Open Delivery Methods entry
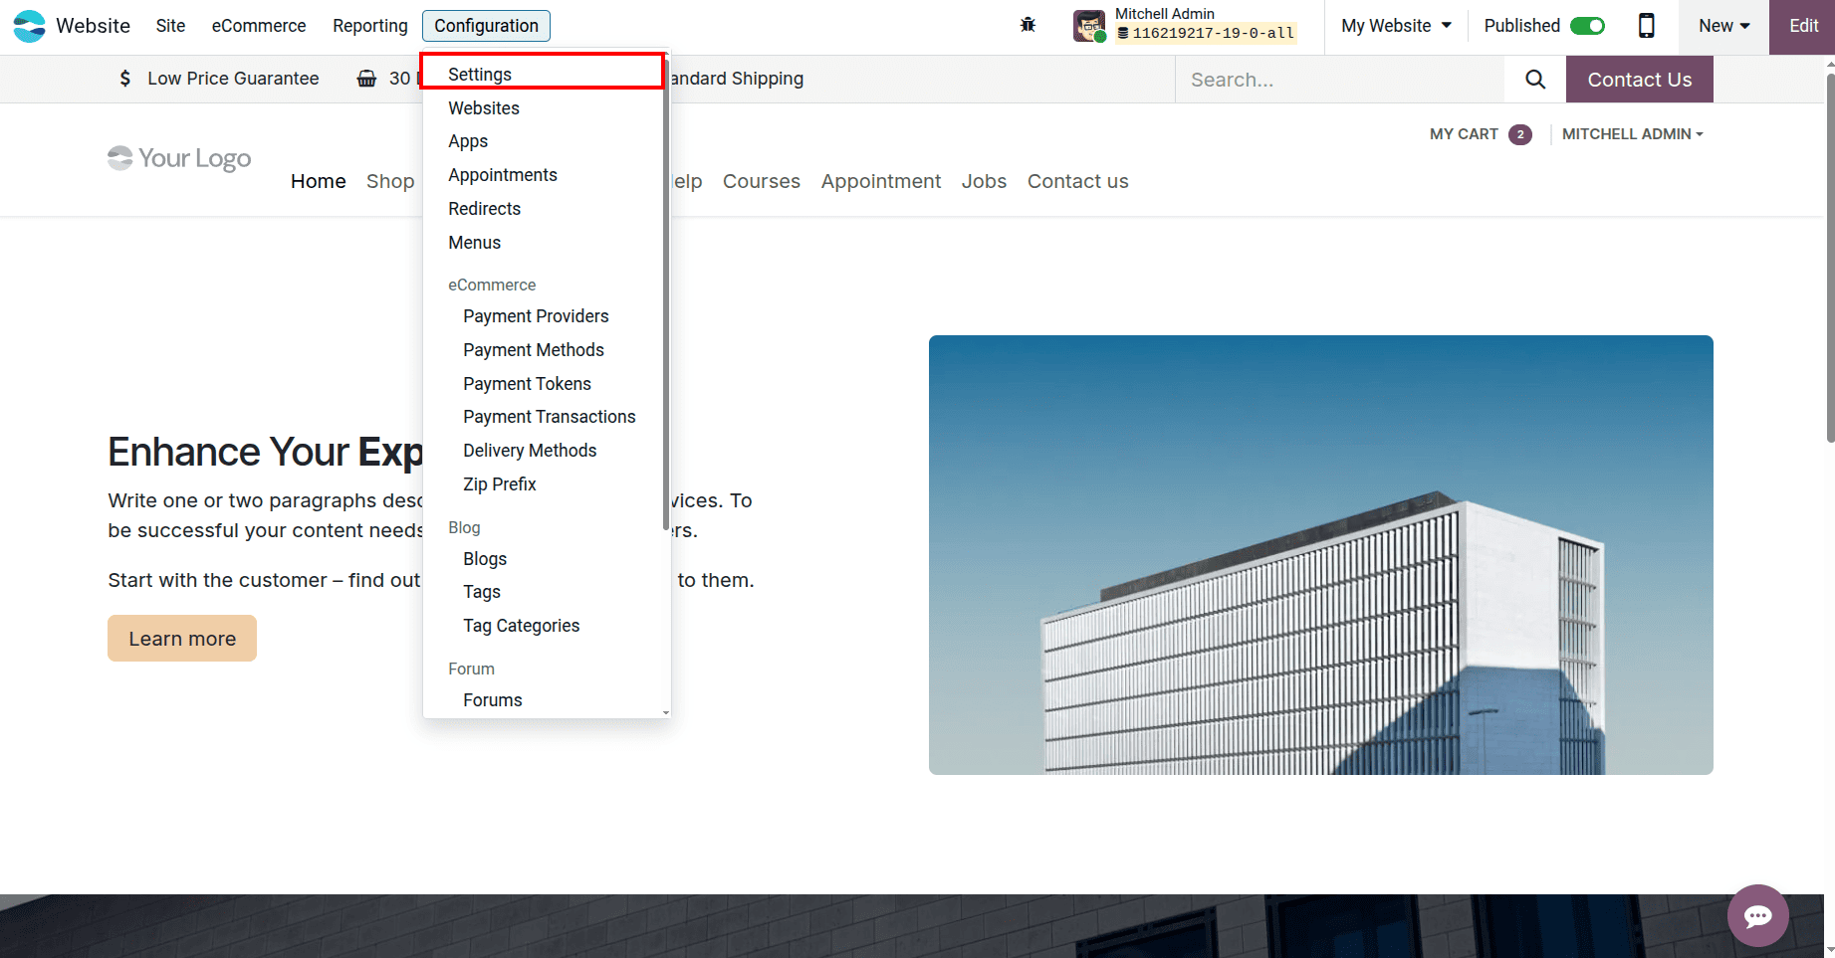The width and height of the screenshot is (1835, 958). click(543, 451)
